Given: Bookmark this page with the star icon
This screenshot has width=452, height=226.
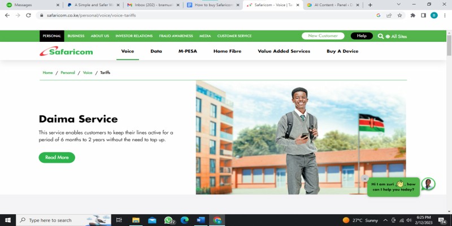Looking at the screenshot, I should (x=399, y=15).
